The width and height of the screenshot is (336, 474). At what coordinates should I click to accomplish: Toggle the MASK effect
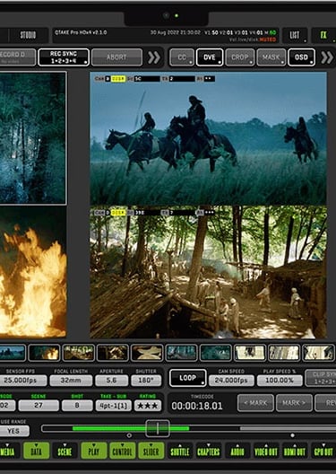(271, 57)
